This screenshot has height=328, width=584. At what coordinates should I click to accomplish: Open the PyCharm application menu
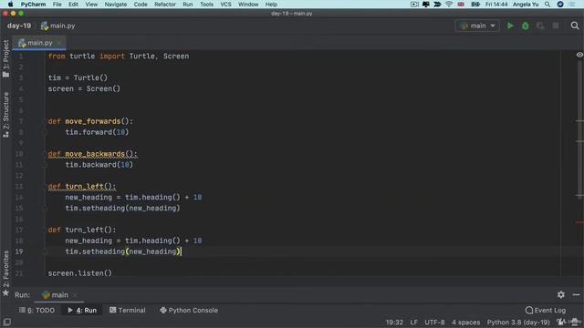coord(33,5)
